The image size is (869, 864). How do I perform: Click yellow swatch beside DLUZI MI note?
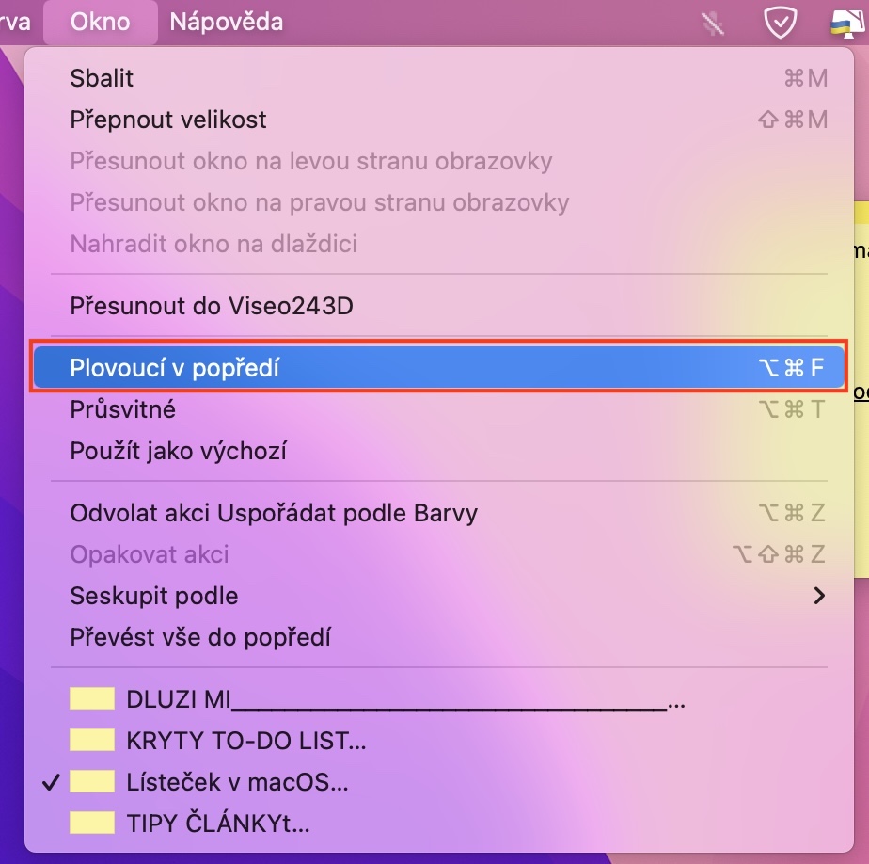(x=91, y=699)
